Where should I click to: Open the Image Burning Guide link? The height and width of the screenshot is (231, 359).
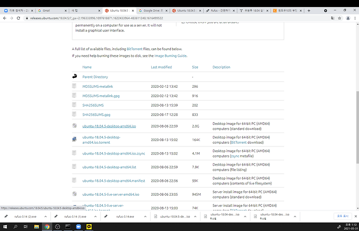[x=171, y=56]
